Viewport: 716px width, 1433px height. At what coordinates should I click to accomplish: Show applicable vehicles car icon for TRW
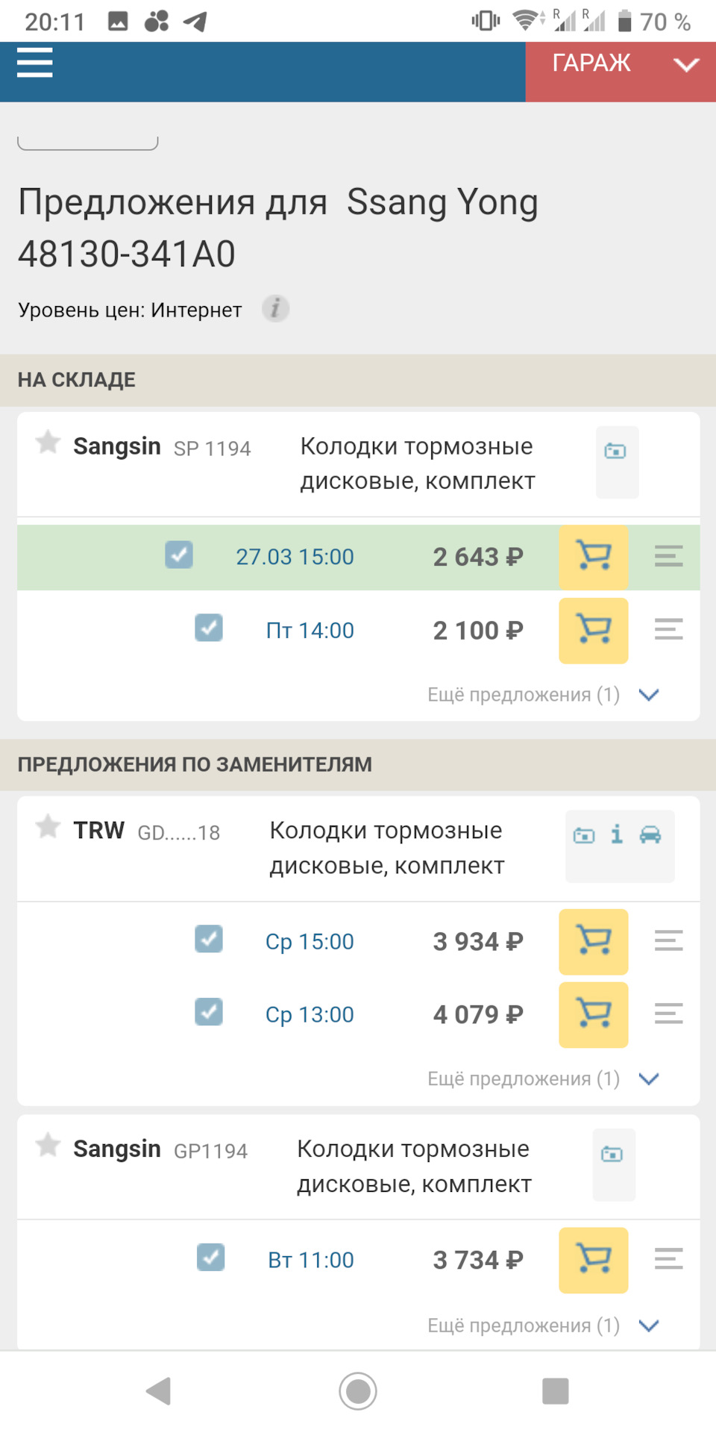pyautogui.click(x=650, y=834)
